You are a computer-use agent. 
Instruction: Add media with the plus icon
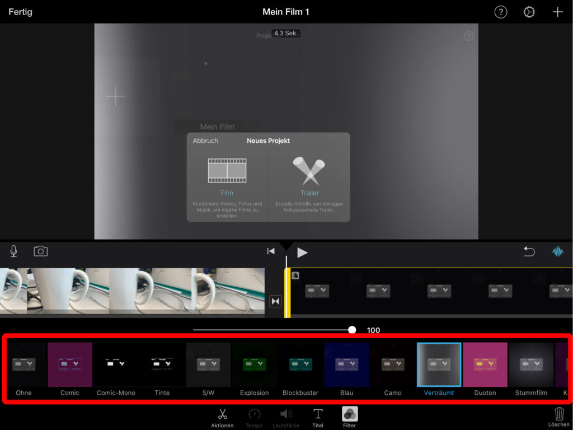pos(557,12)
